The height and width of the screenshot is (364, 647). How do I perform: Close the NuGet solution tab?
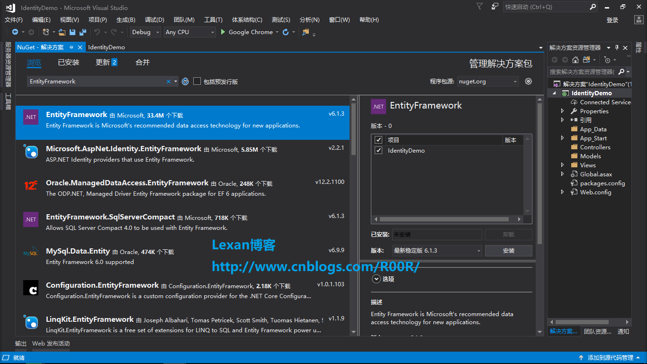click(x=80, y=47)
